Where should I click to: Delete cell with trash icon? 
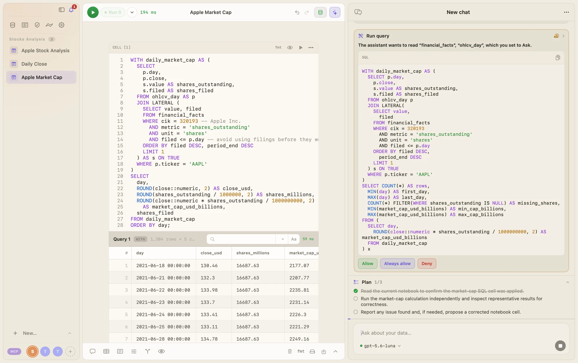pos(290,351)
